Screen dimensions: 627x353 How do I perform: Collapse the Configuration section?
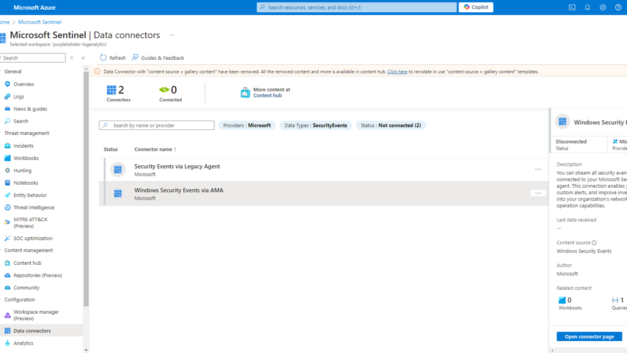coord(20,300)
